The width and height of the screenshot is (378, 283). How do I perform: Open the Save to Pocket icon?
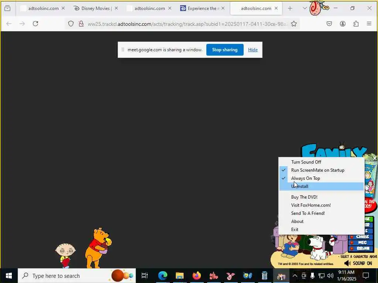329,24
